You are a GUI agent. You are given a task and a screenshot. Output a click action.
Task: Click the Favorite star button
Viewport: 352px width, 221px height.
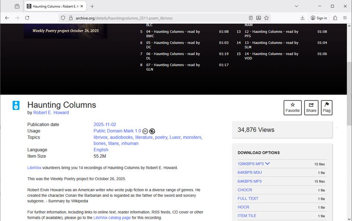(293, 107)
